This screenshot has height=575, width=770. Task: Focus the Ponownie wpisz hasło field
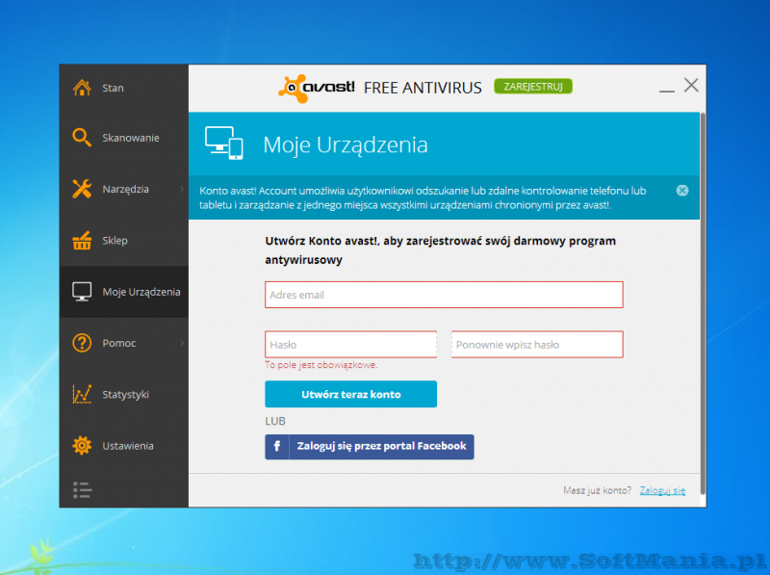pyautogui.click(x=537, y=345)
